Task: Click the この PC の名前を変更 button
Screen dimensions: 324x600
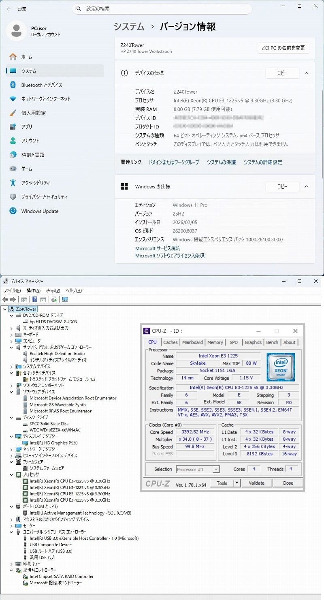Action: pos(283,48)
